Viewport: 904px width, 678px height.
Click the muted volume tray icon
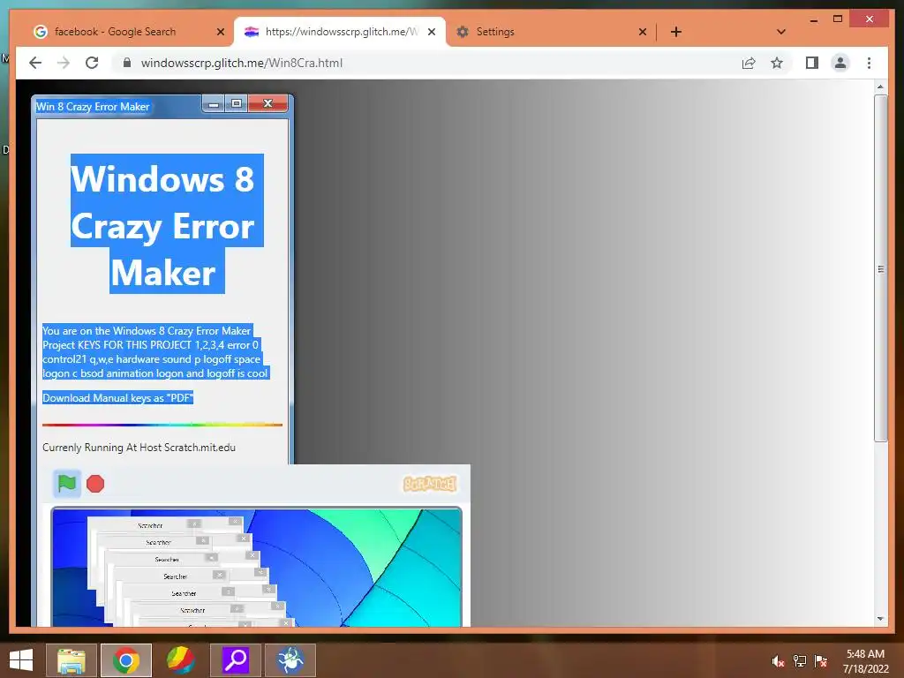click(x=779, y=661)
